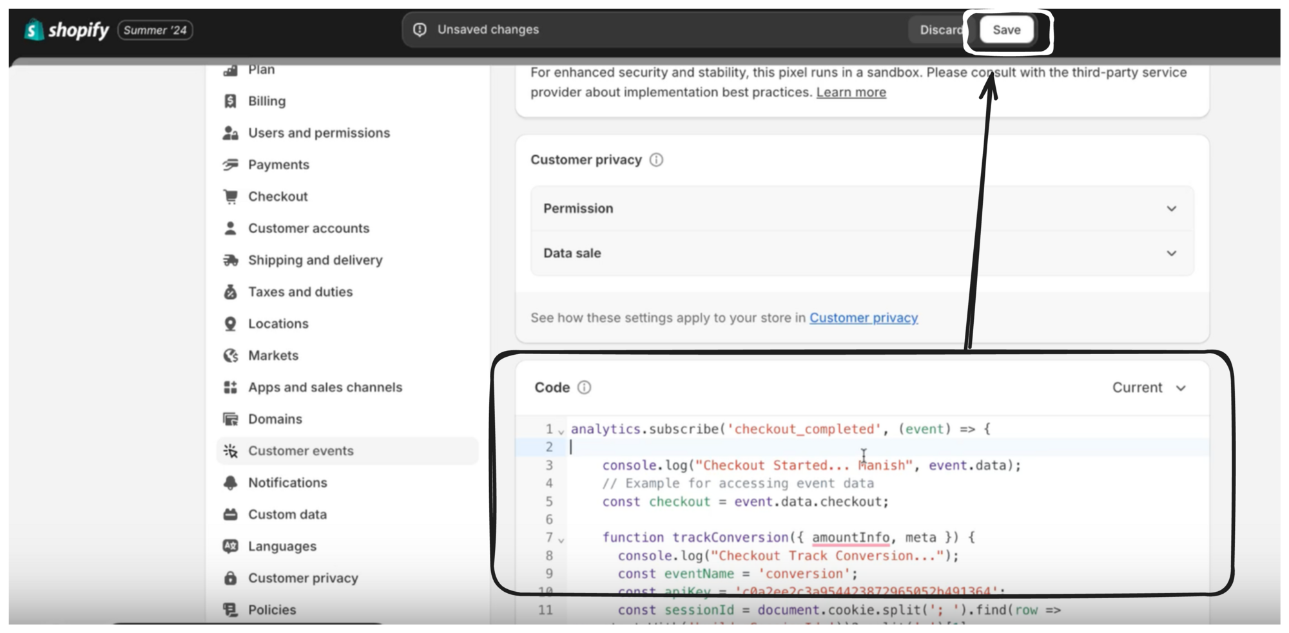Click the Customer events cursor icon
Screen dimensions: 1289x633
pyautogui.click(x=230, y=451)
